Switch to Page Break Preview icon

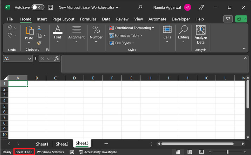click(202, 151)
